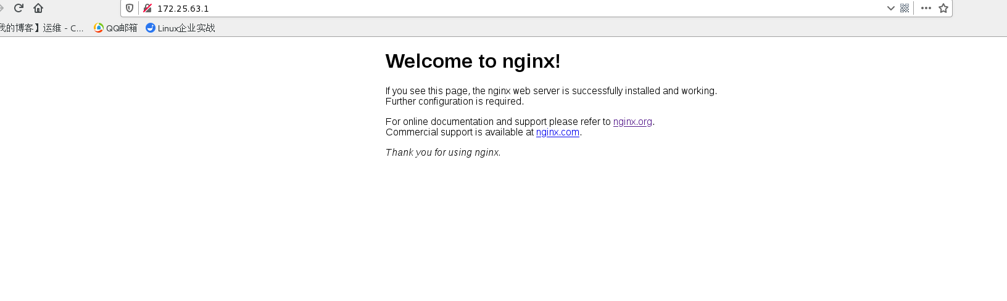Open the Linux企业实战 bookmark
Image resolution: width=1007 pixels, height=301 pixels.
180,28
